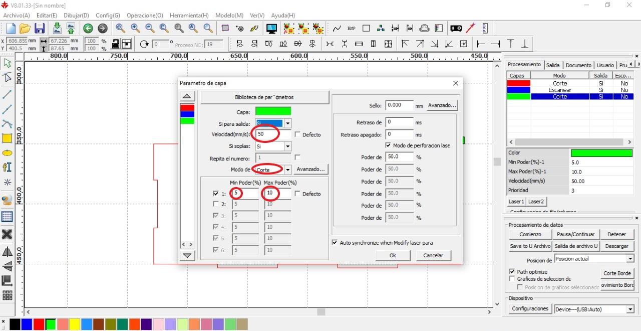Viewport: 641px width, 331px height.
Task: Toggle Path optimize checkbox
Action: pyautogui.click(x=512, y=272)
